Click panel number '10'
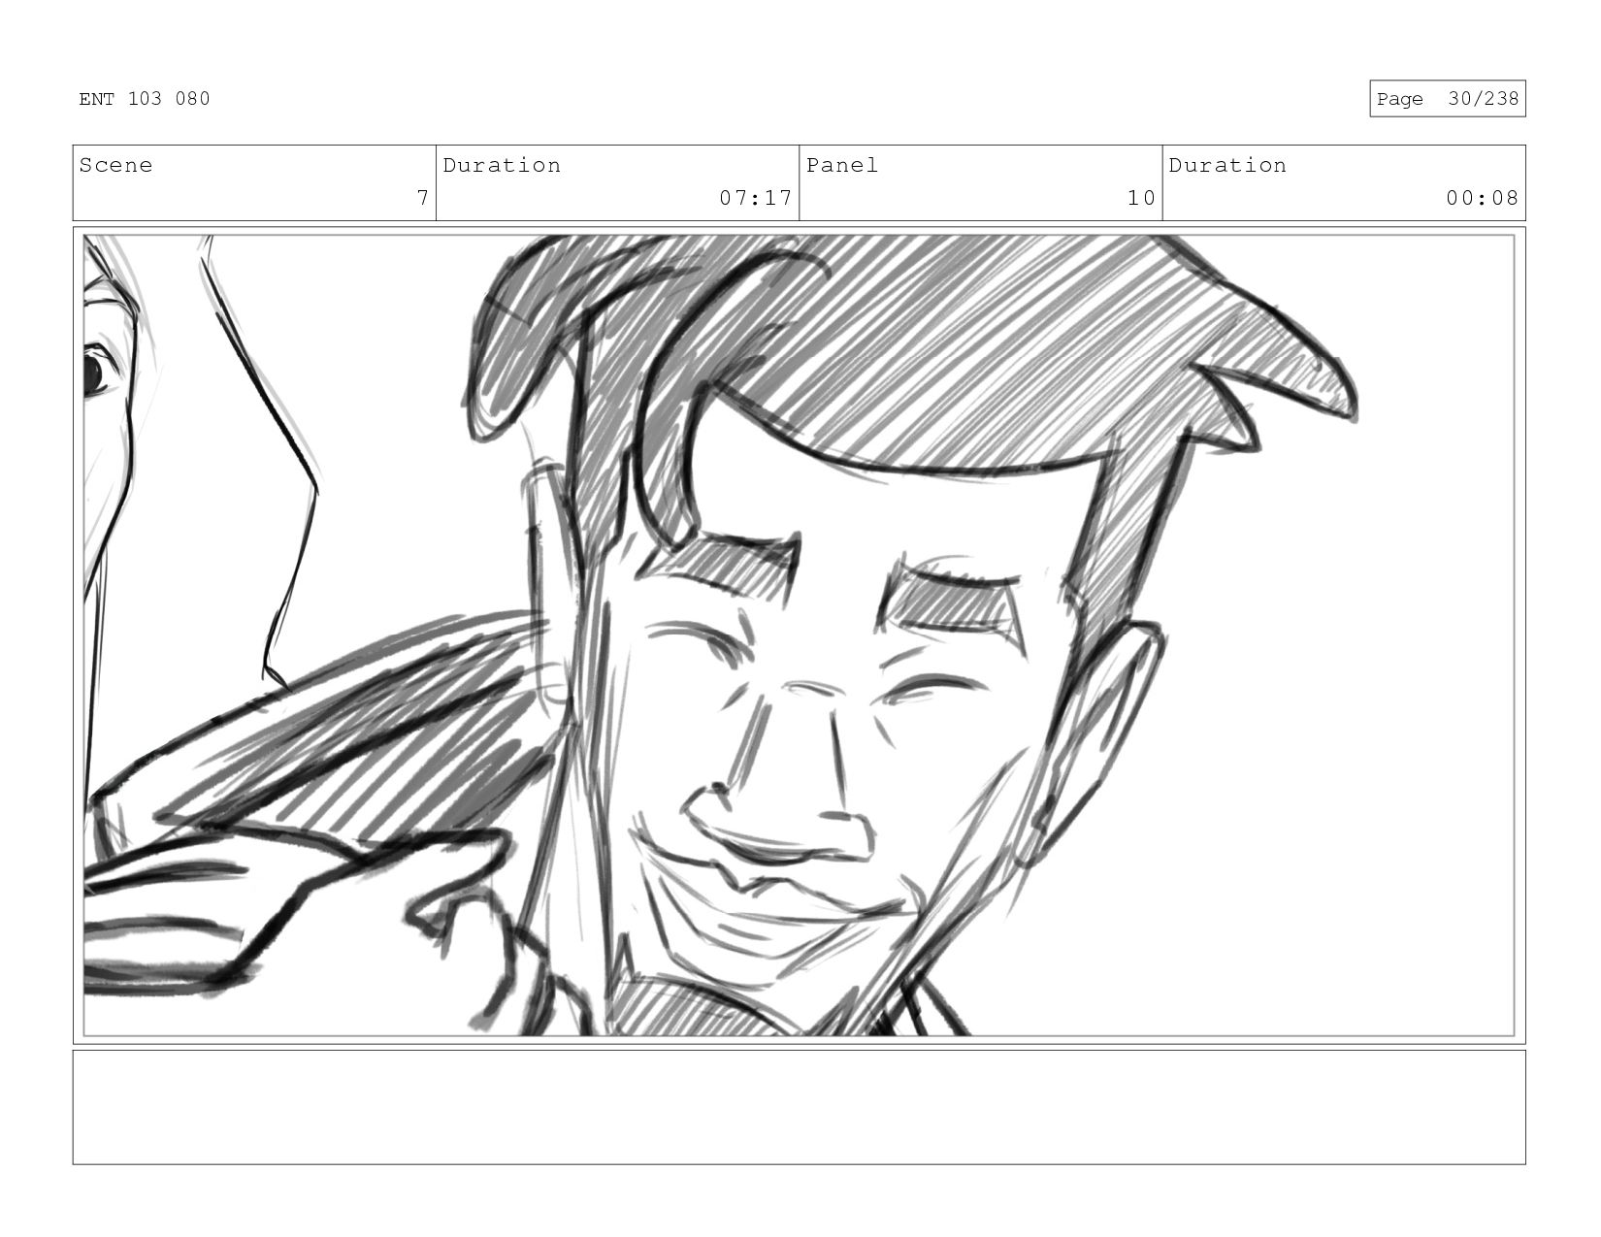This screenshot has height=1237, width=1601. coord(1141,198)
